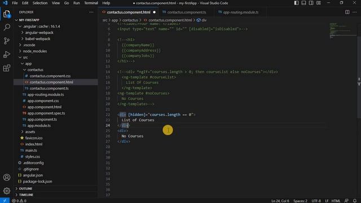The image size is (361, 203).
Task: Change encoding via UTF-8
Action: tap(316, 201)
